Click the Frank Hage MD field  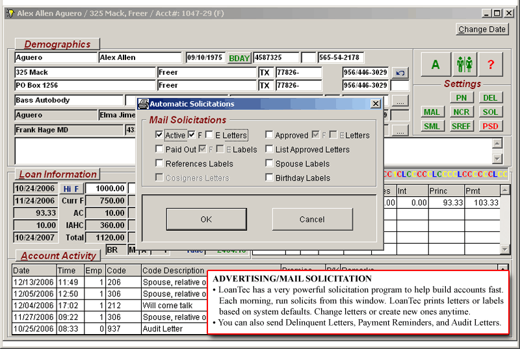69,130
